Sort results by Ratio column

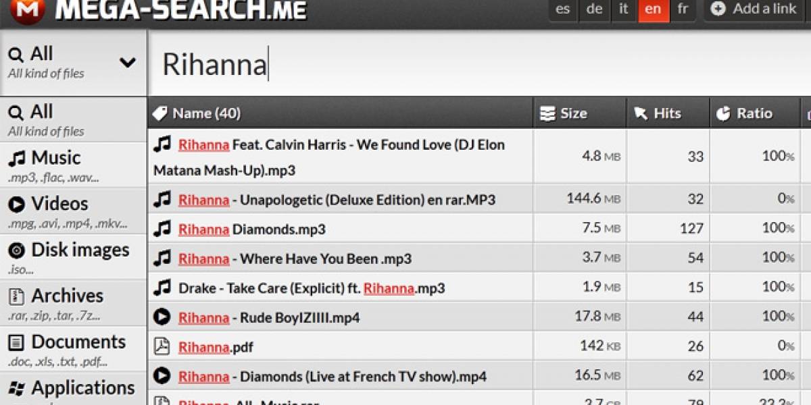point(755,113)
